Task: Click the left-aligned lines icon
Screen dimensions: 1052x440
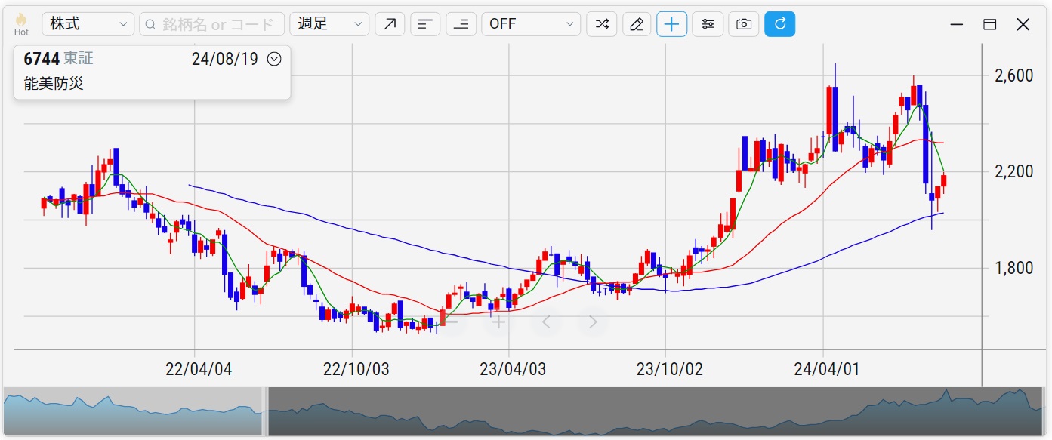Action: (425, 24)
